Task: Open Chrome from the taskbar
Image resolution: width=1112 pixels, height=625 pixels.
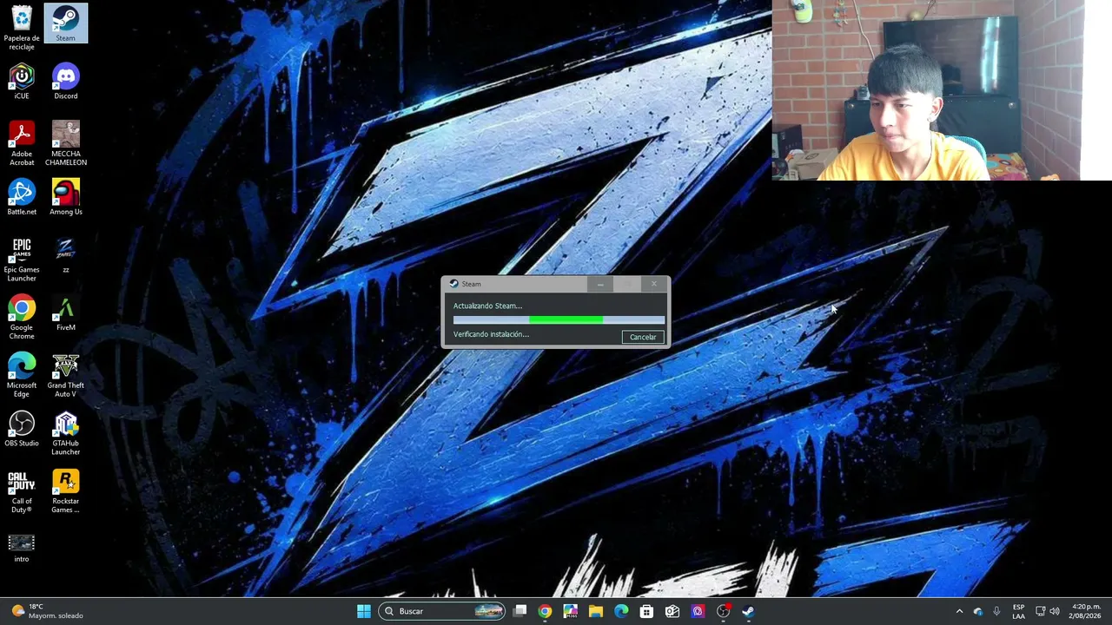Action: [545, 611]
